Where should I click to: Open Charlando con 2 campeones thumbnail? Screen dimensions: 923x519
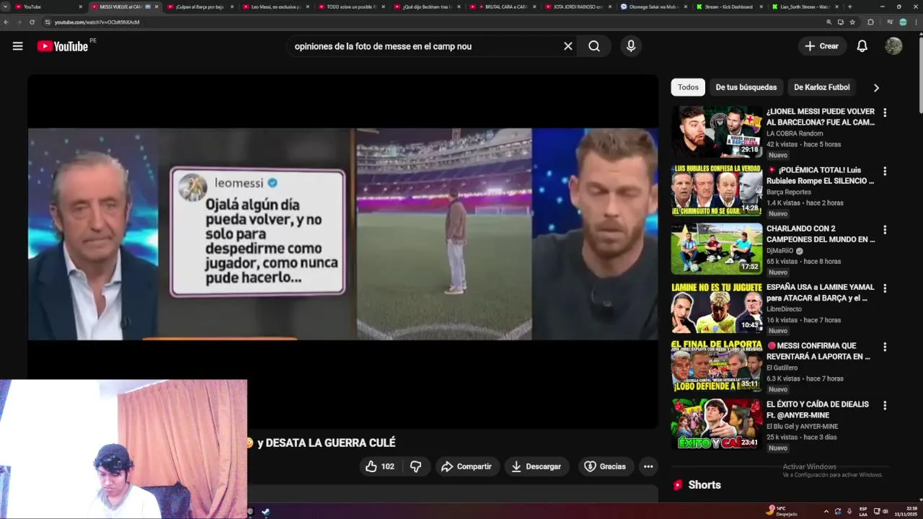[x=717, y=249]
